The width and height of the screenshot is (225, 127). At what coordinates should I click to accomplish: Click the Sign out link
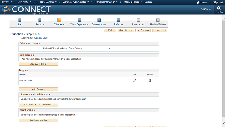click(x=218, y=2)
